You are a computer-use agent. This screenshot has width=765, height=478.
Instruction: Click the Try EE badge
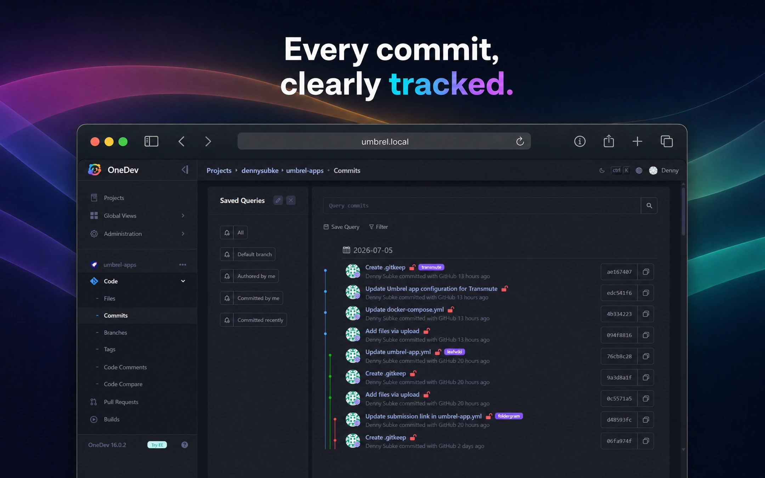pyautogui.click(x=157, y=445)
